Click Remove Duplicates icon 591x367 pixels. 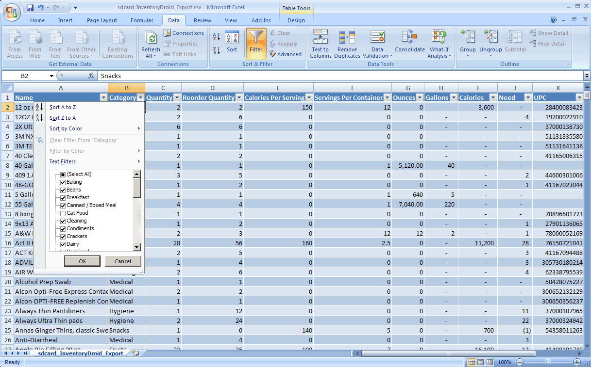point(347,38)
